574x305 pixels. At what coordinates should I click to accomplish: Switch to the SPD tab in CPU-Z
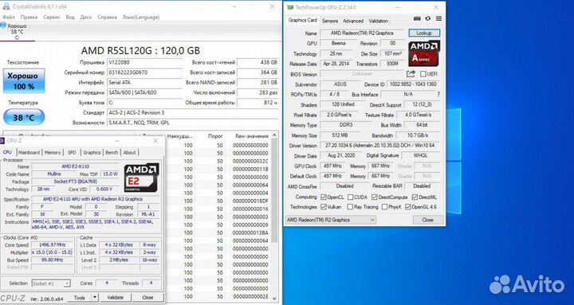(72, 153)
